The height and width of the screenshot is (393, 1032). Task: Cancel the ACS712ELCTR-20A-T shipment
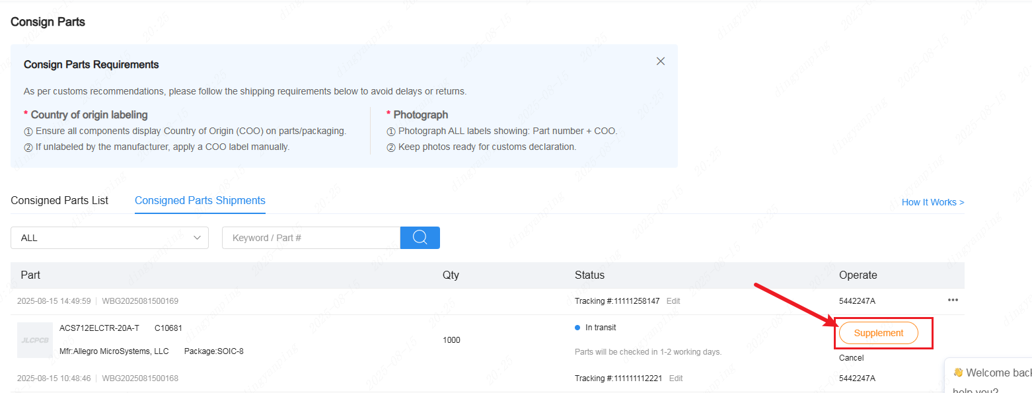pyautogui.click(x=851, y=357)
